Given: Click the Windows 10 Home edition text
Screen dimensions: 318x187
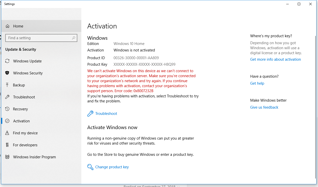Looking at the screenshot, I should pyautogui.click(x=129, y=44).
